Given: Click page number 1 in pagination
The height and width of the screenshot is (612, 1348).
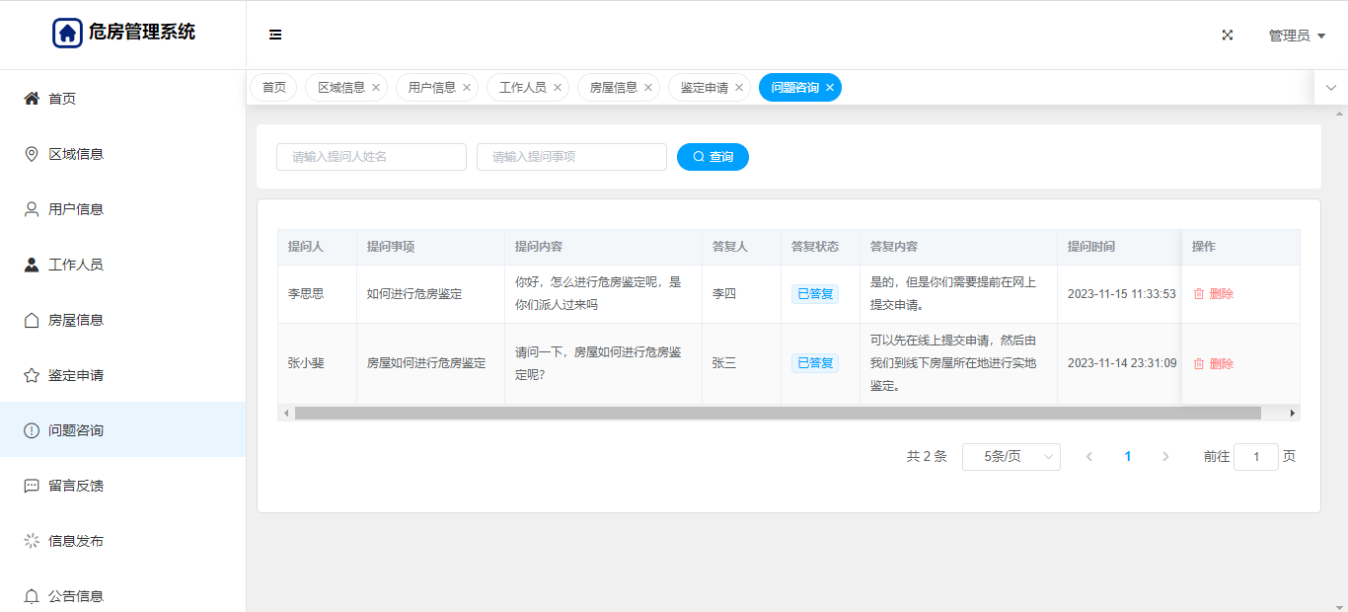Looking at the screenshot, I should click(1128, 456).
